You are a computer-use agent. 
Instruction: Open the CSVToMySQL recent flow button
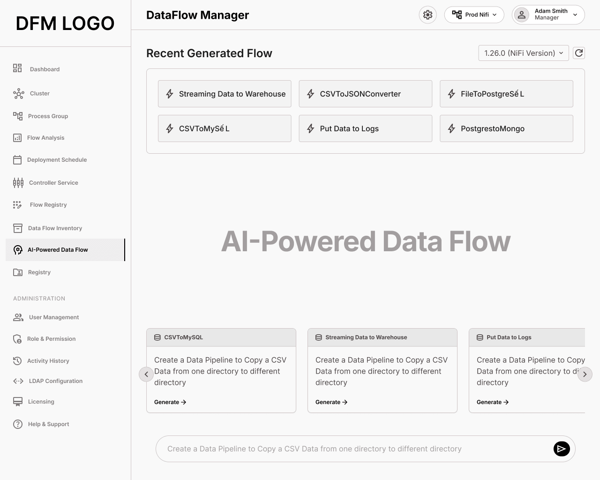225,128
